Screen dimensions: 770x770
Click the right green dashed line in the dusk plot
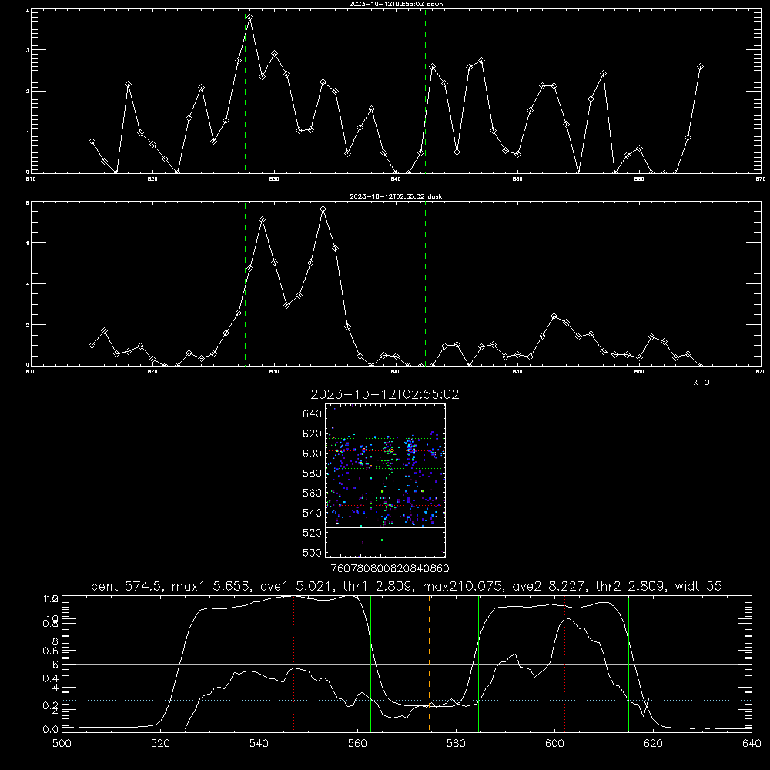pos(425,284)
